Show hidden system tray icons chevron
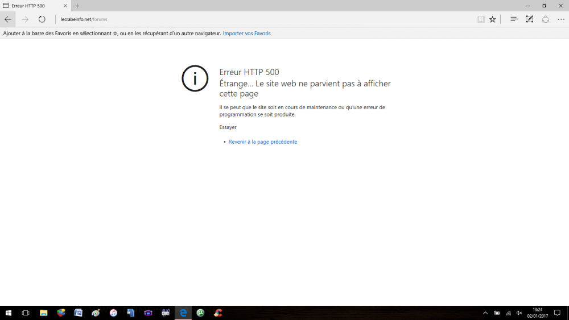 click(485, 313)
